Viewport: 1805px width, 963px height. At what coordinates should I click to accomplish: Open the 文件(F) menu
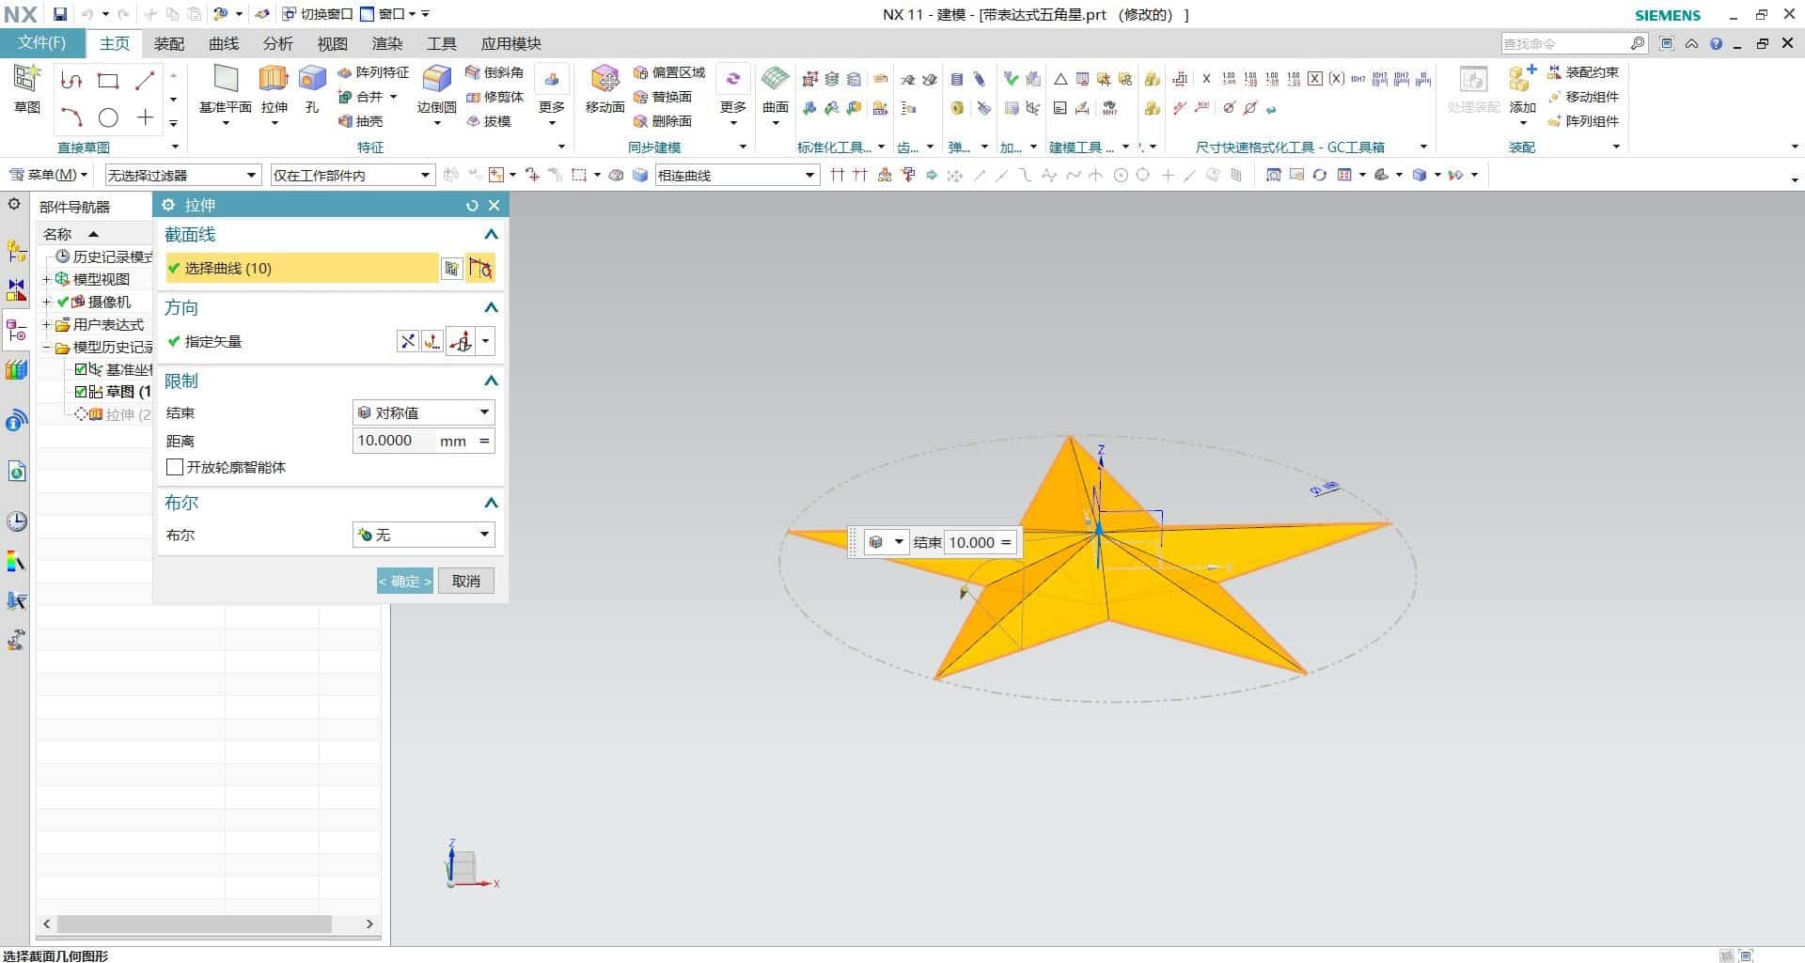coord(42,43)
